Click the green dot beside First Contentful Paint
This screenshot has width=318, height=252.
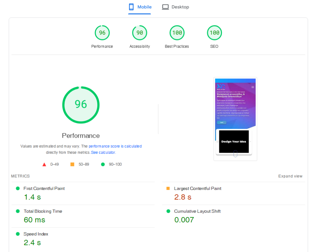point(18,188)
